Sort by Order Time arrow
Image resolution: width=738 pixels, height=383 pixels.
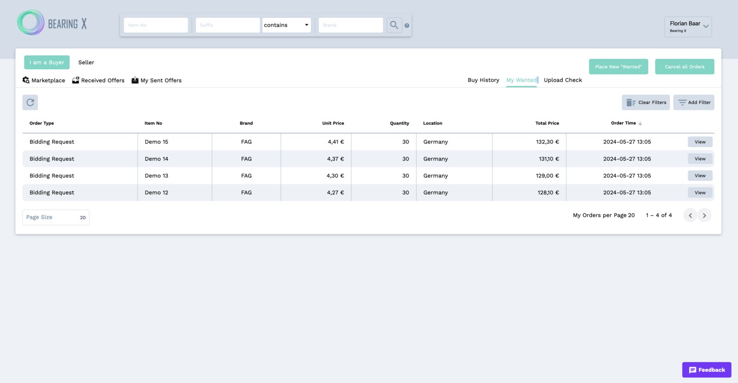pyautogui.click(x=640, y=124)
